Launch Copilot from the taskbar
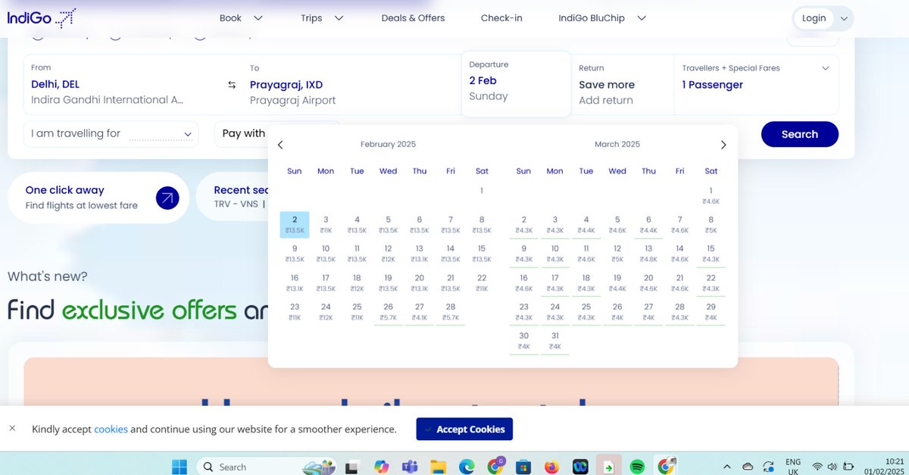Image resolution: width=909 pixels, height=475 pixels. pos(382,467)
